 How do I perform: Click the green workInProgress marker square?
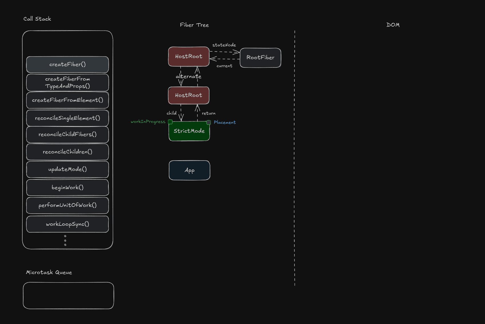(170, 122)
